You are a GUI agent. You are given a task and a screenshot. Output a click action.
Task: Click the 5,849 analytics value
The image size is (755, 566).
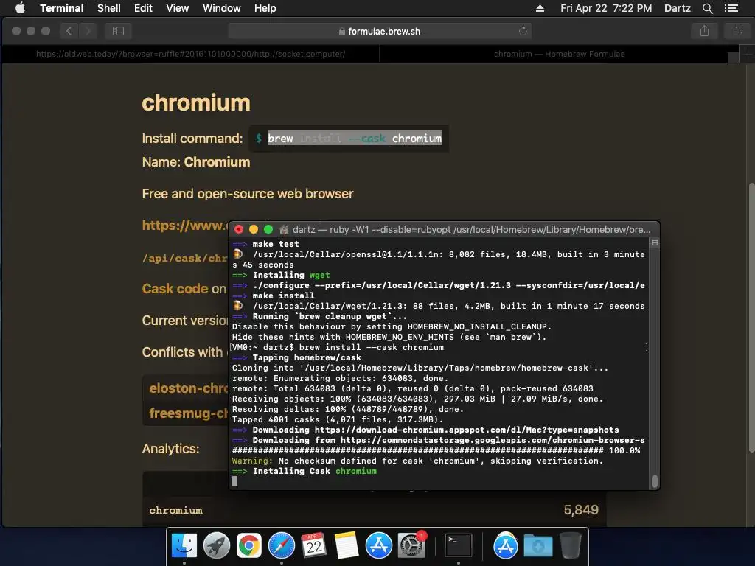pos(581,510)
